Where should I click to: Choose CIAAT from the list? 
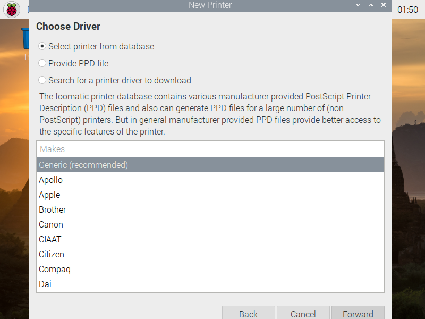point(210,240)
